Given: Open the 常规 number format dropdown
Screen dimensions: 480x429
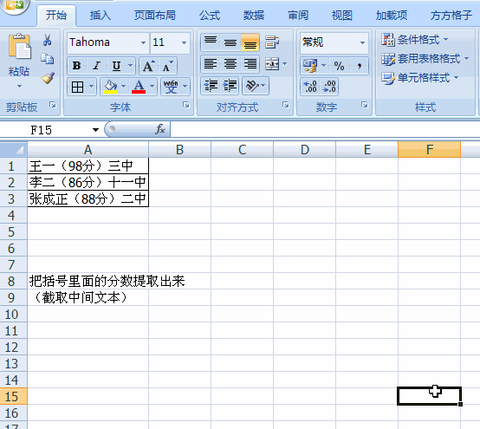Looking at the screenshot, I should [x=362, y=42].
